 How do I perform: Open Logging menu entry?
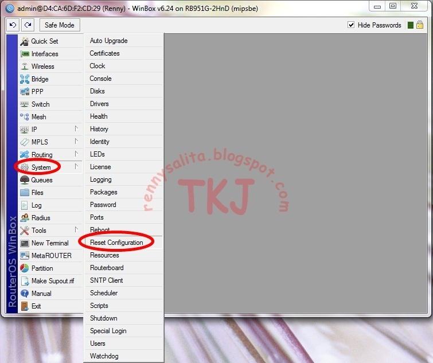click(124, 179)
